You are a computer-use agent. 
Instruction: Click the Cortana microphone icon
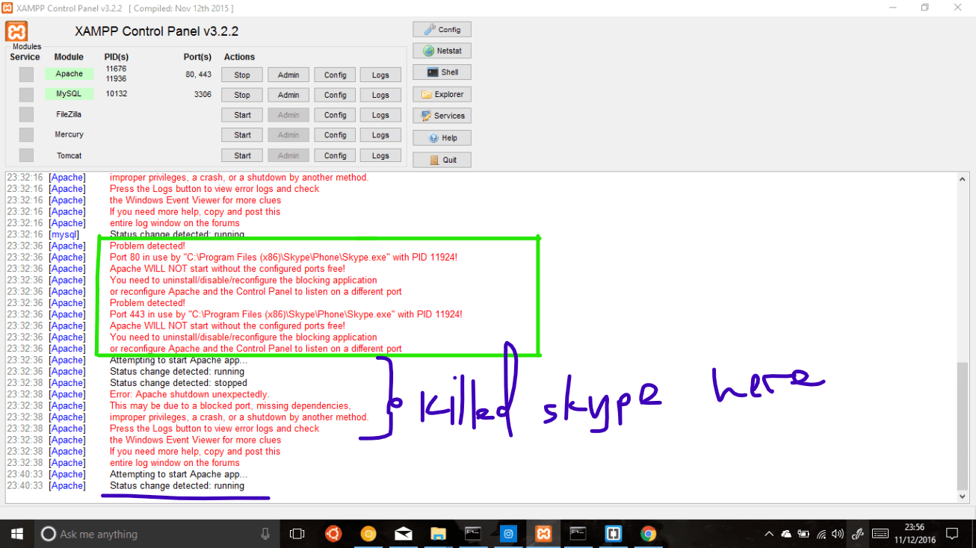click(265, 534)
